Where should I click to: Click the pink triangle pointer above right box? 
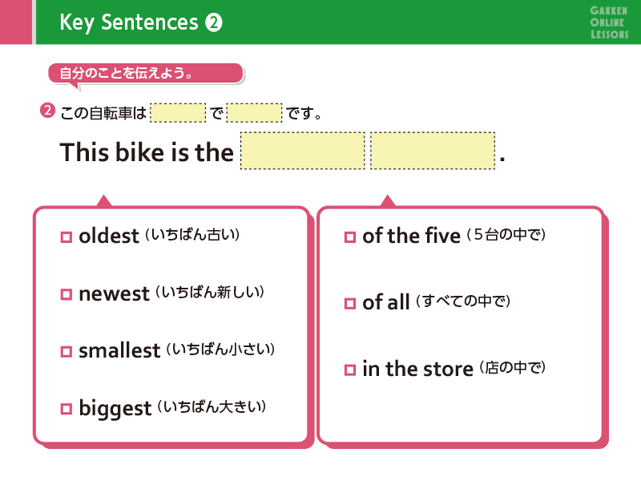tap(388, 200)
